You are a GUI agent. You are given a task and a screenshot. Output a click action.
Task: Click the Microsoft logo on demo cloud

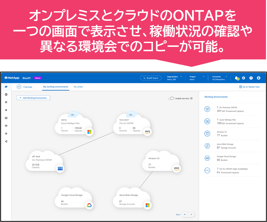point(89,132)
